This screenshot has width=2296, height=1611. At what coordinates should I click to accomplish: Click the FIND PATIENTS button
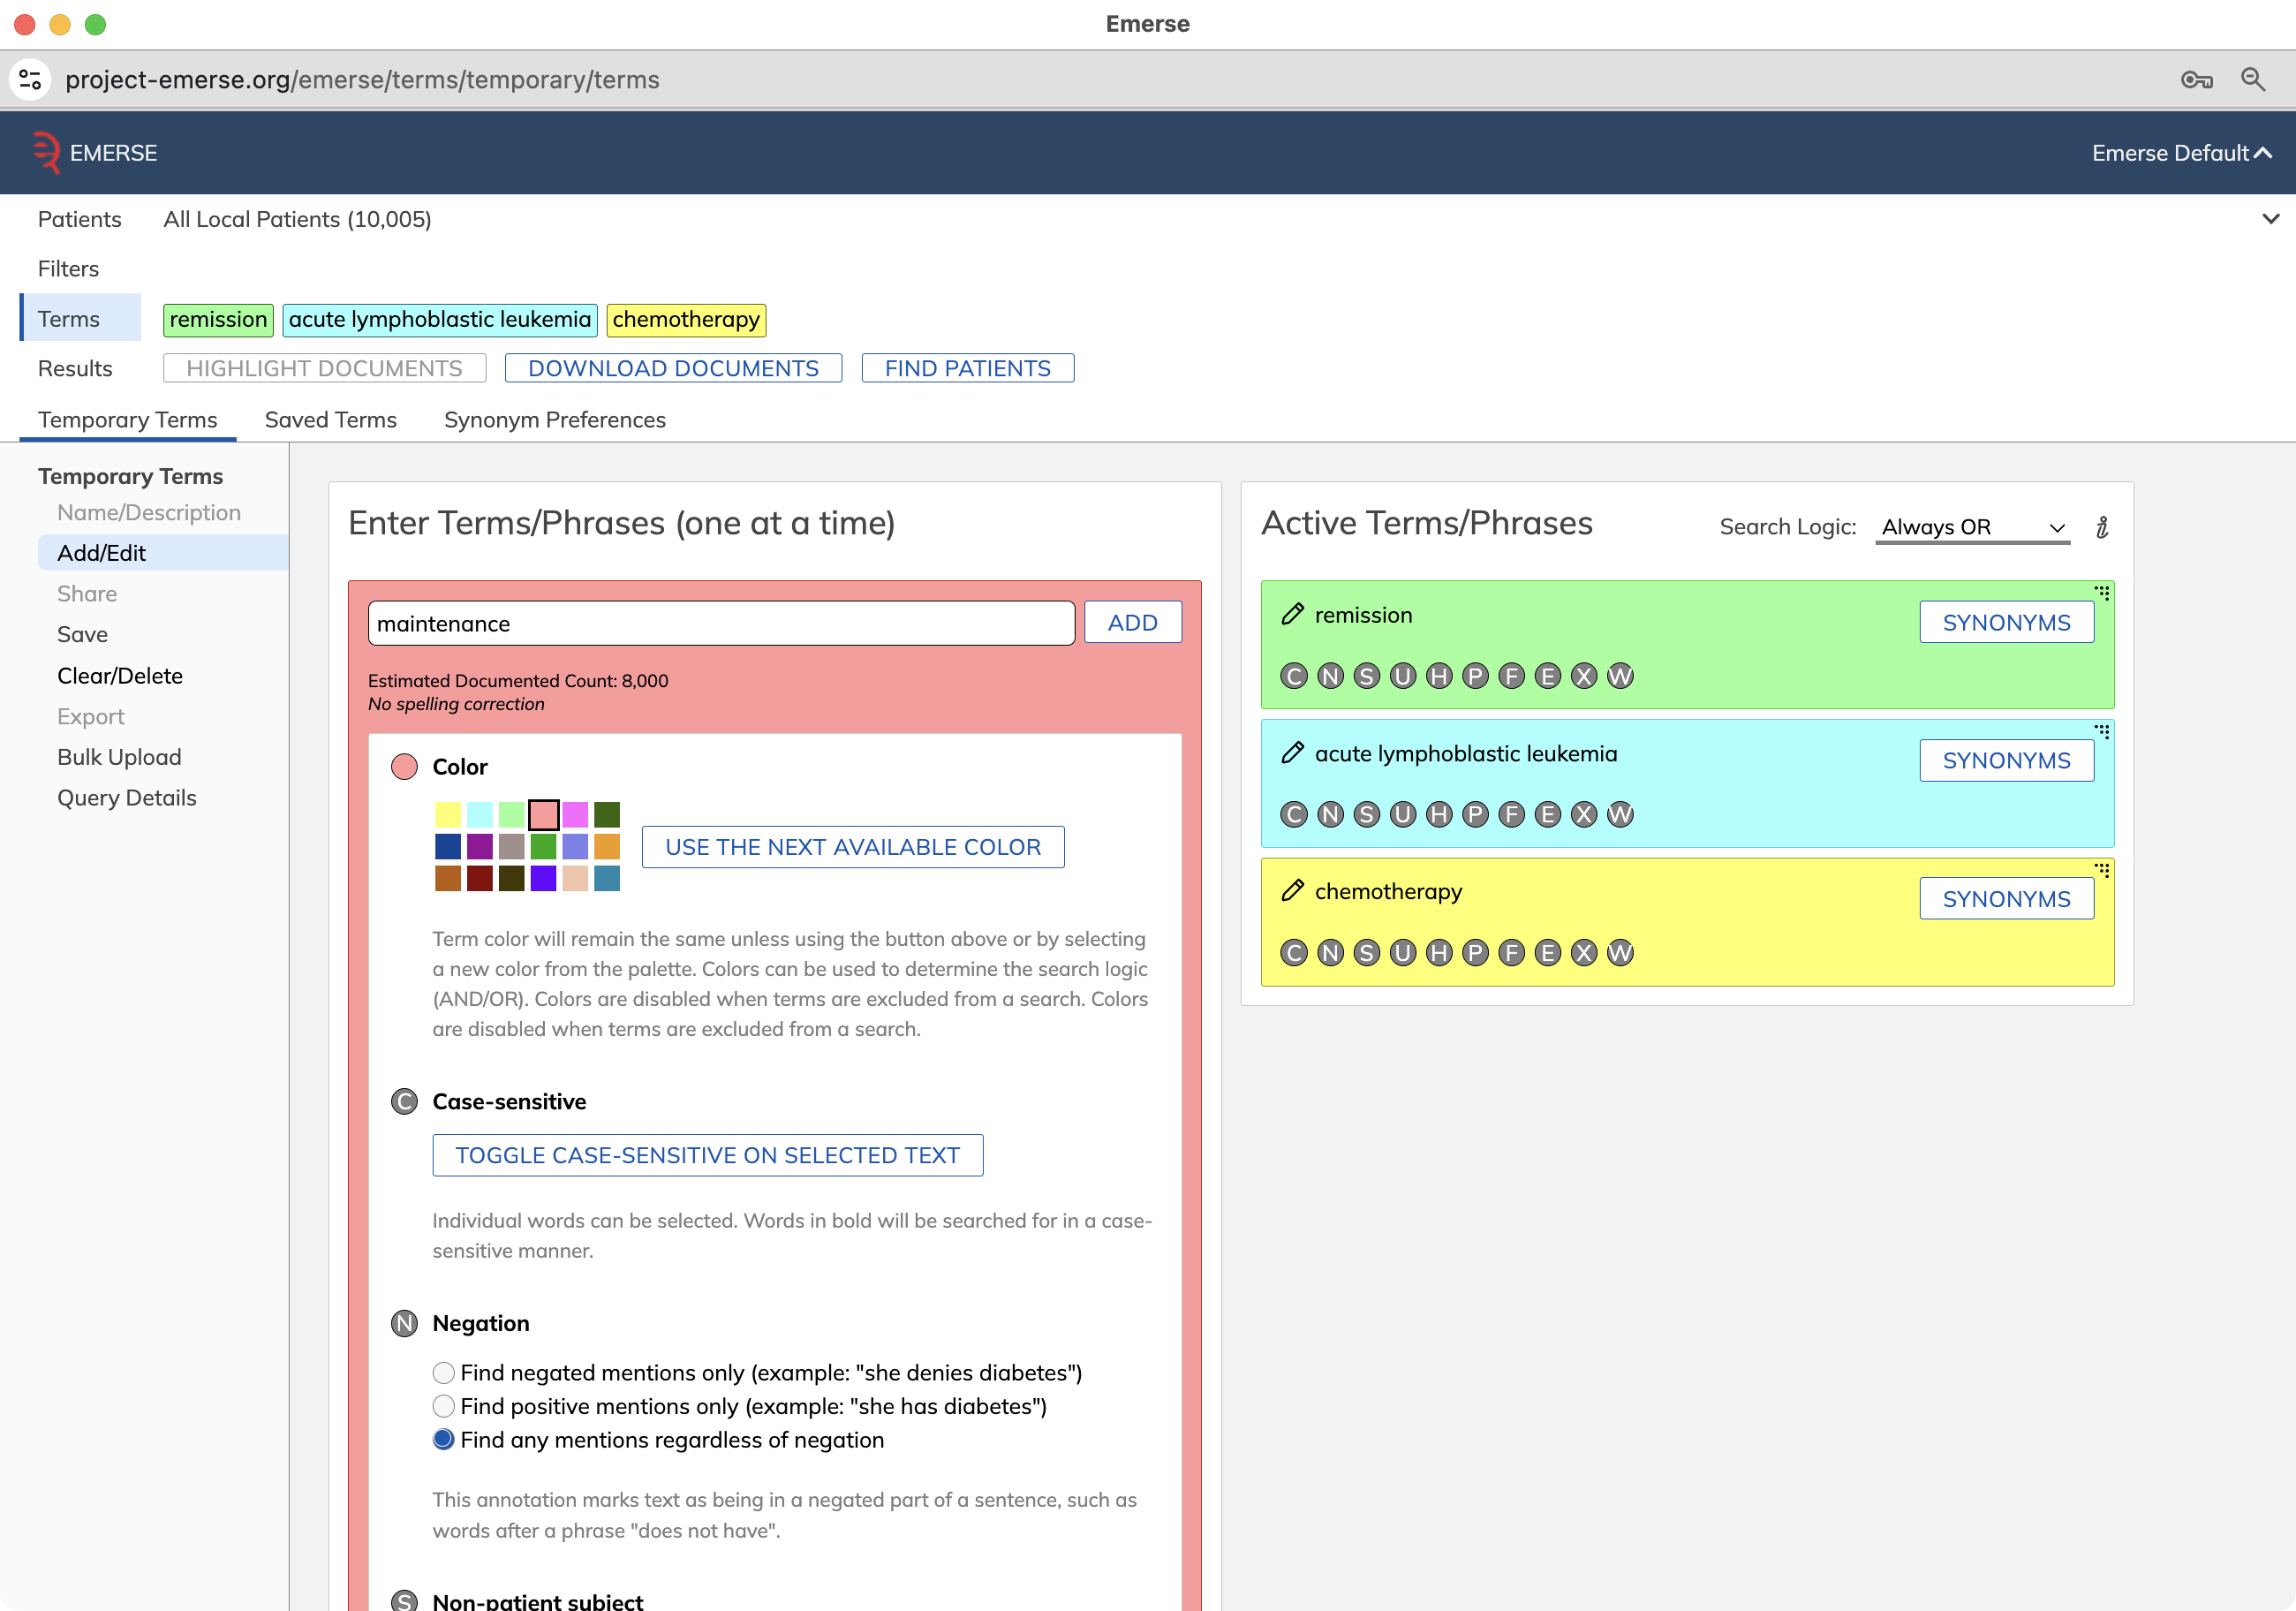click(x=967, y=368)
